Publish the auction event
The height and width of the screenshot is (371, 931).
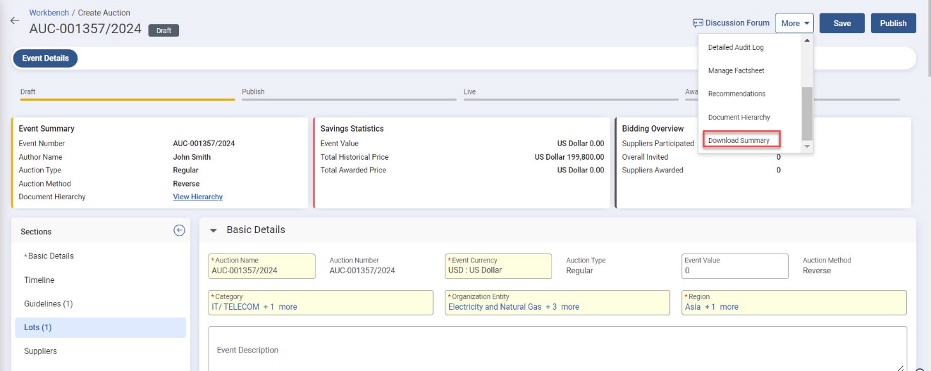pos(893,23)
